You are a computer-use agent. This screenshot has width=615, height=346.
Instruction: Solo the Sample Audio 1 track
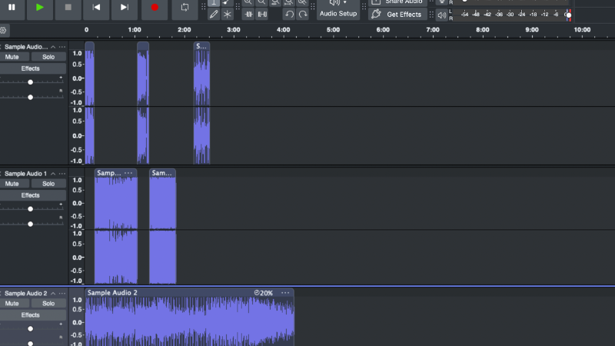[48, 184]
